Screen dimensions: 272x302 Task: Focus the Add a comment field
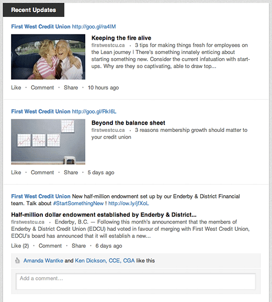135,282
